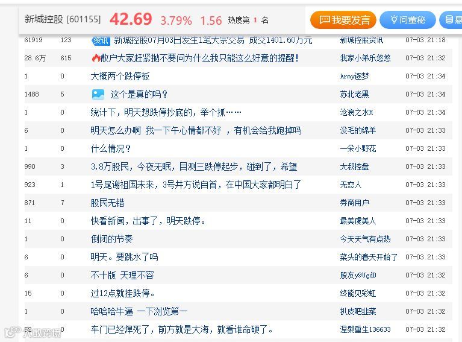Click read count 1488
The image size is (462, 342).
[x=31, y=95]
